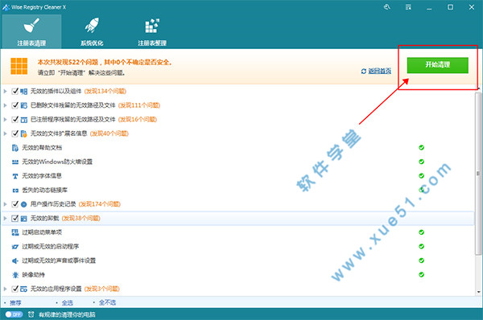Click the 无效的文件扩展名信息 category icon
483x320 pixels.
coord(23,133)
